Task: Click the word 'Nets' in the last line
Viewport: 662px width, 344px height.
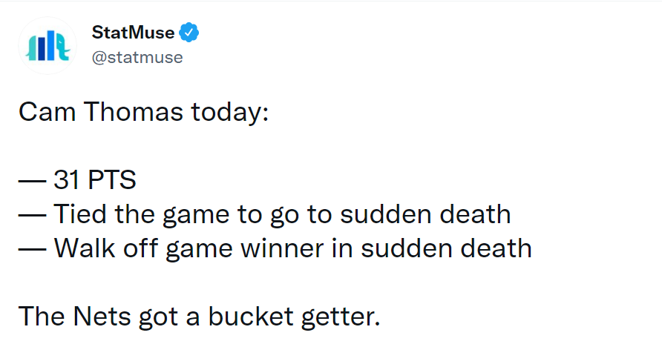Action: pyautogui.click(x=102, y=316)
